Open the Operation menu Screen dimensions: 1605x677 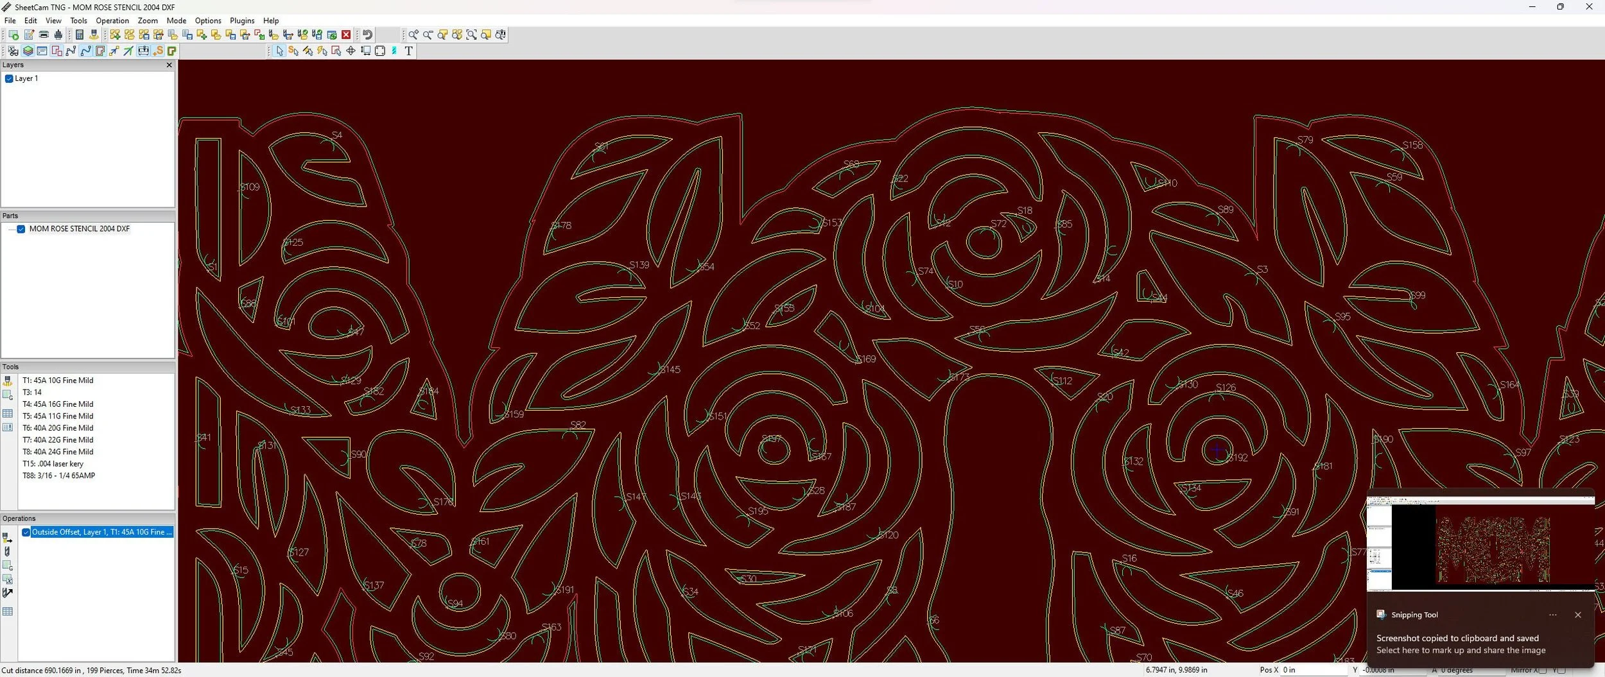tap(112, 21)
